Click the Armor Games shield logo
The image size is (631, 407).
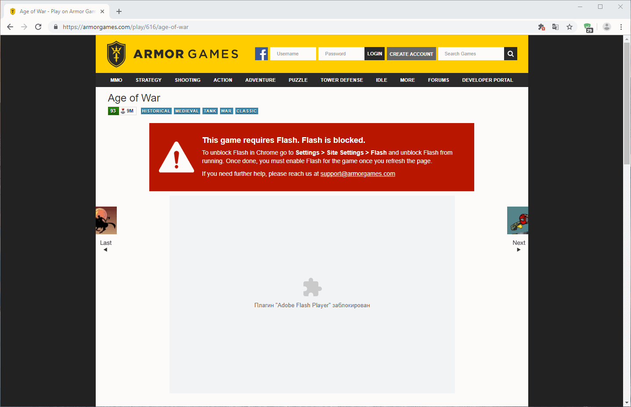click(x=116, y=54)
